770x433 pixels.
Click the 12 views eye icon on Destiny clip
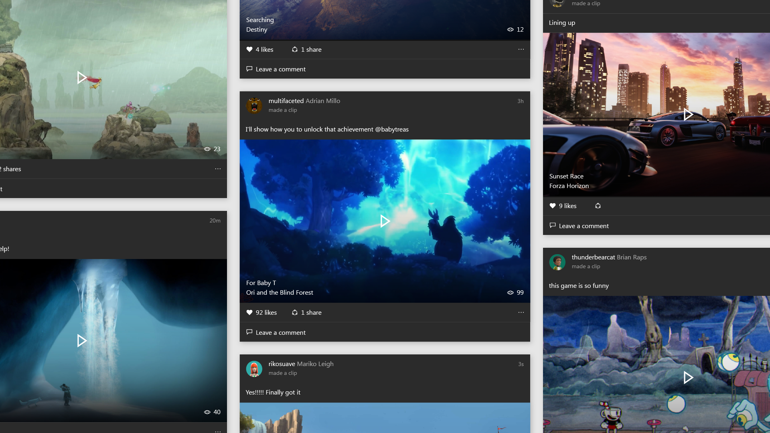click(510, 30)
